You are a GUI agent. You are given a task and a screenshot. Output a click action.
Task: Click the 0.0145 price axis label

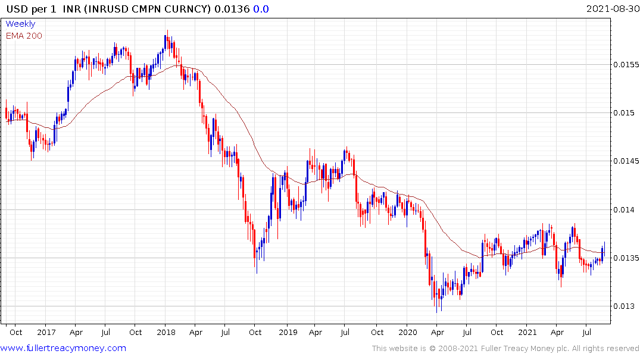pos(626,161)
